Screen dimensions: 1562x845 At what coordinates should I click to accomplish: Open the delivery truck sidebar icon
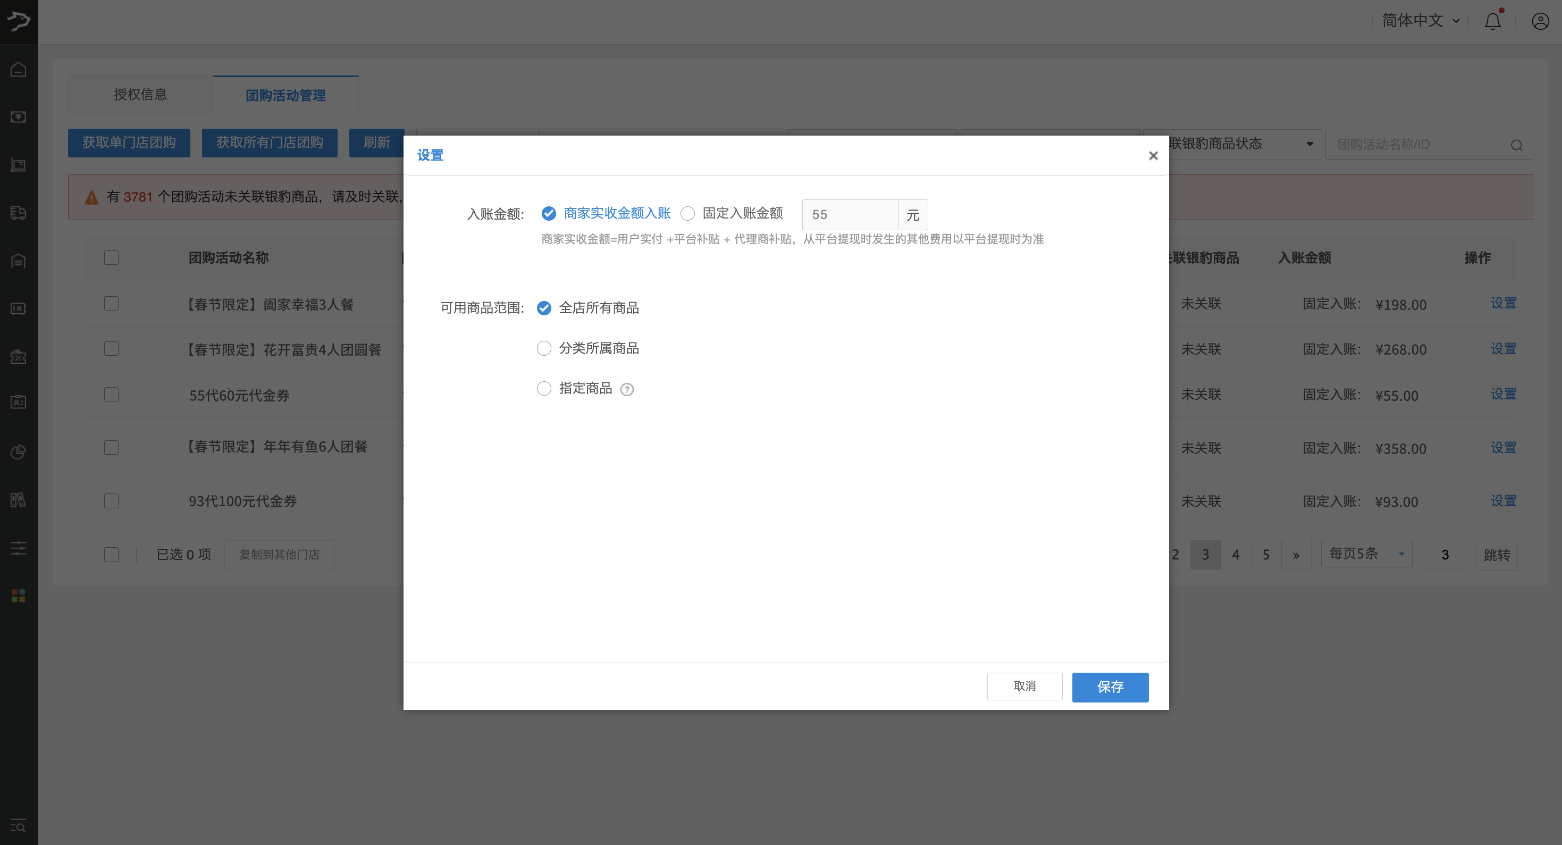(x=18, y=213)
